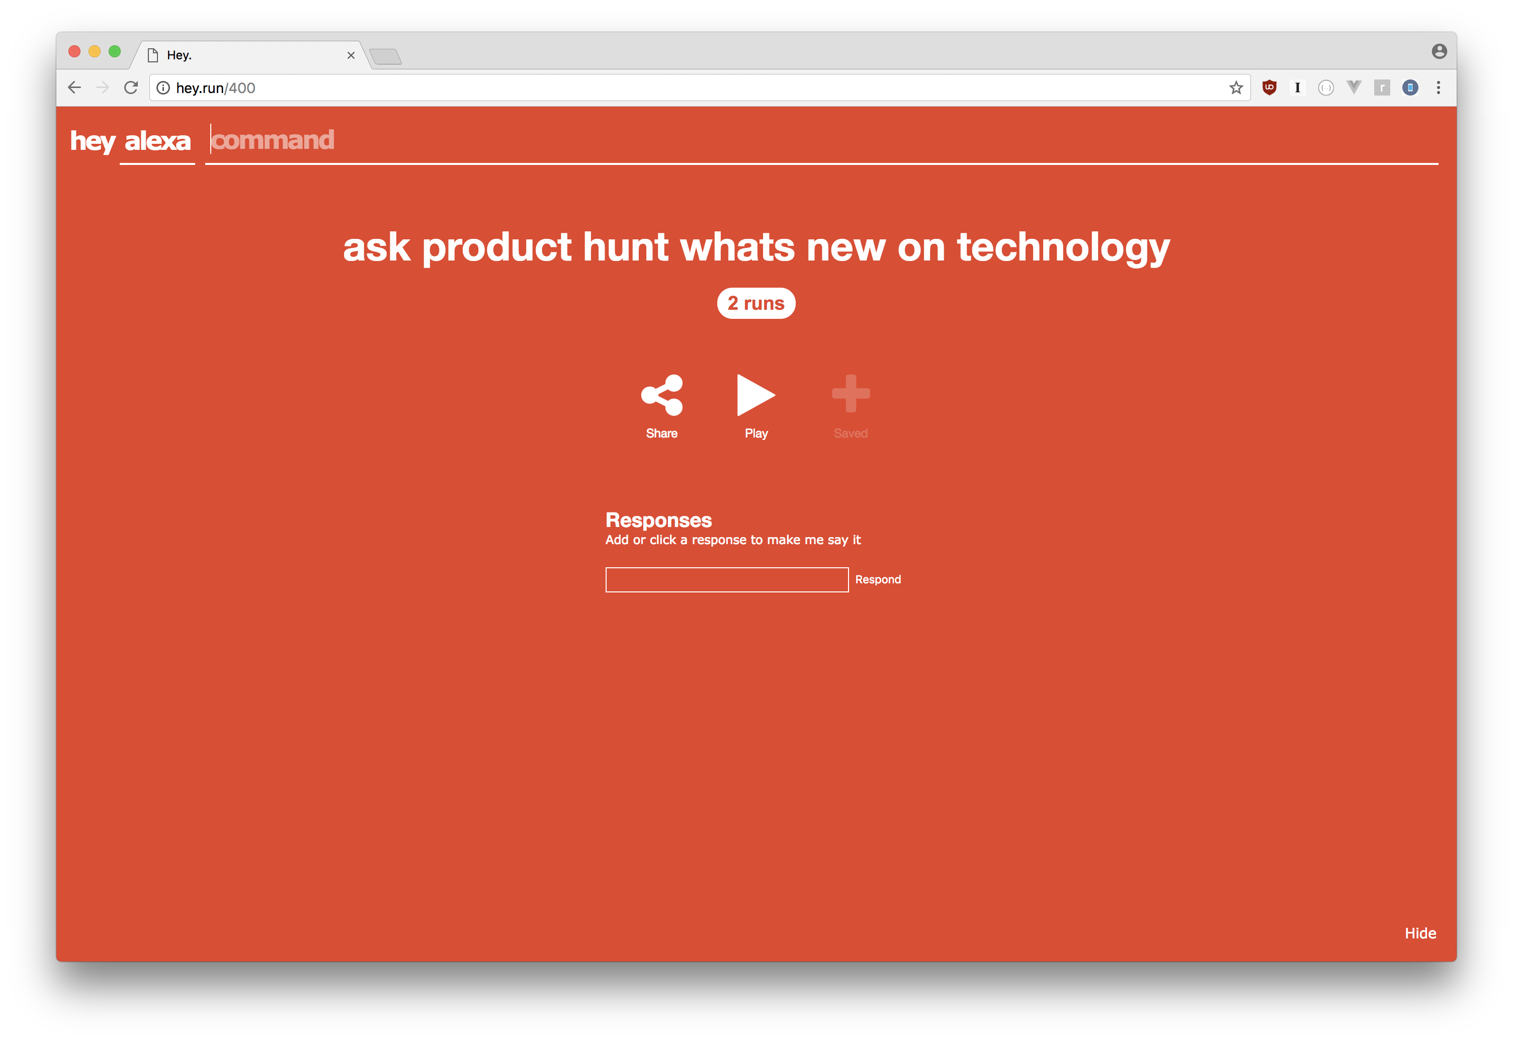1513x1042 pixels.
Task: Click the Instapaper "I" extension icon
Action: tap(1297, 88)
